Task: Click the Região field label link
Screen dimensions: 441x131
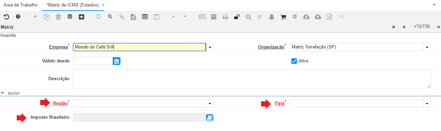Action: click(x=60, y=103)
